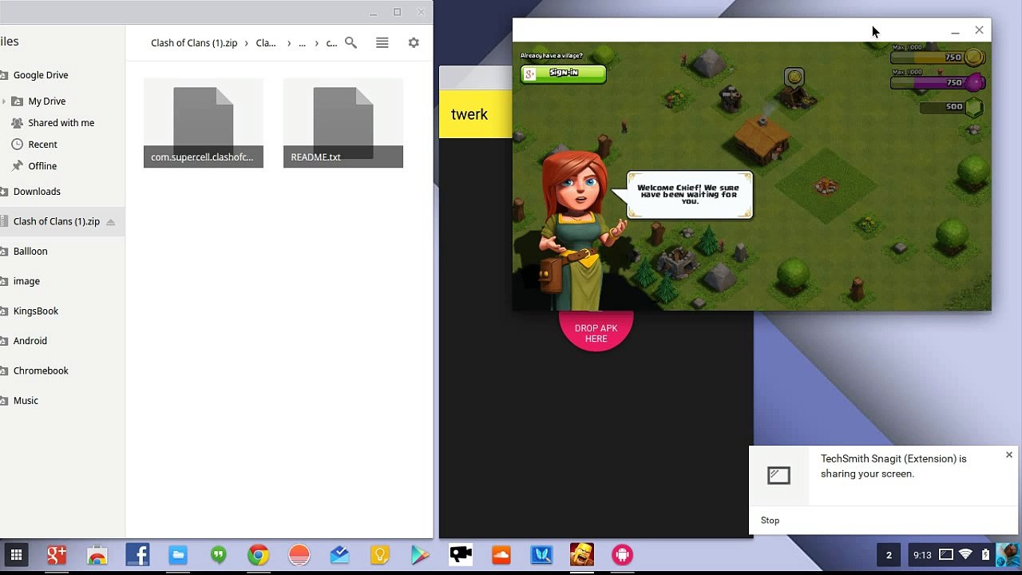1022x575 pixels.
Task: Open the user avatar in system tray
Action: [x=1008, y=554]
